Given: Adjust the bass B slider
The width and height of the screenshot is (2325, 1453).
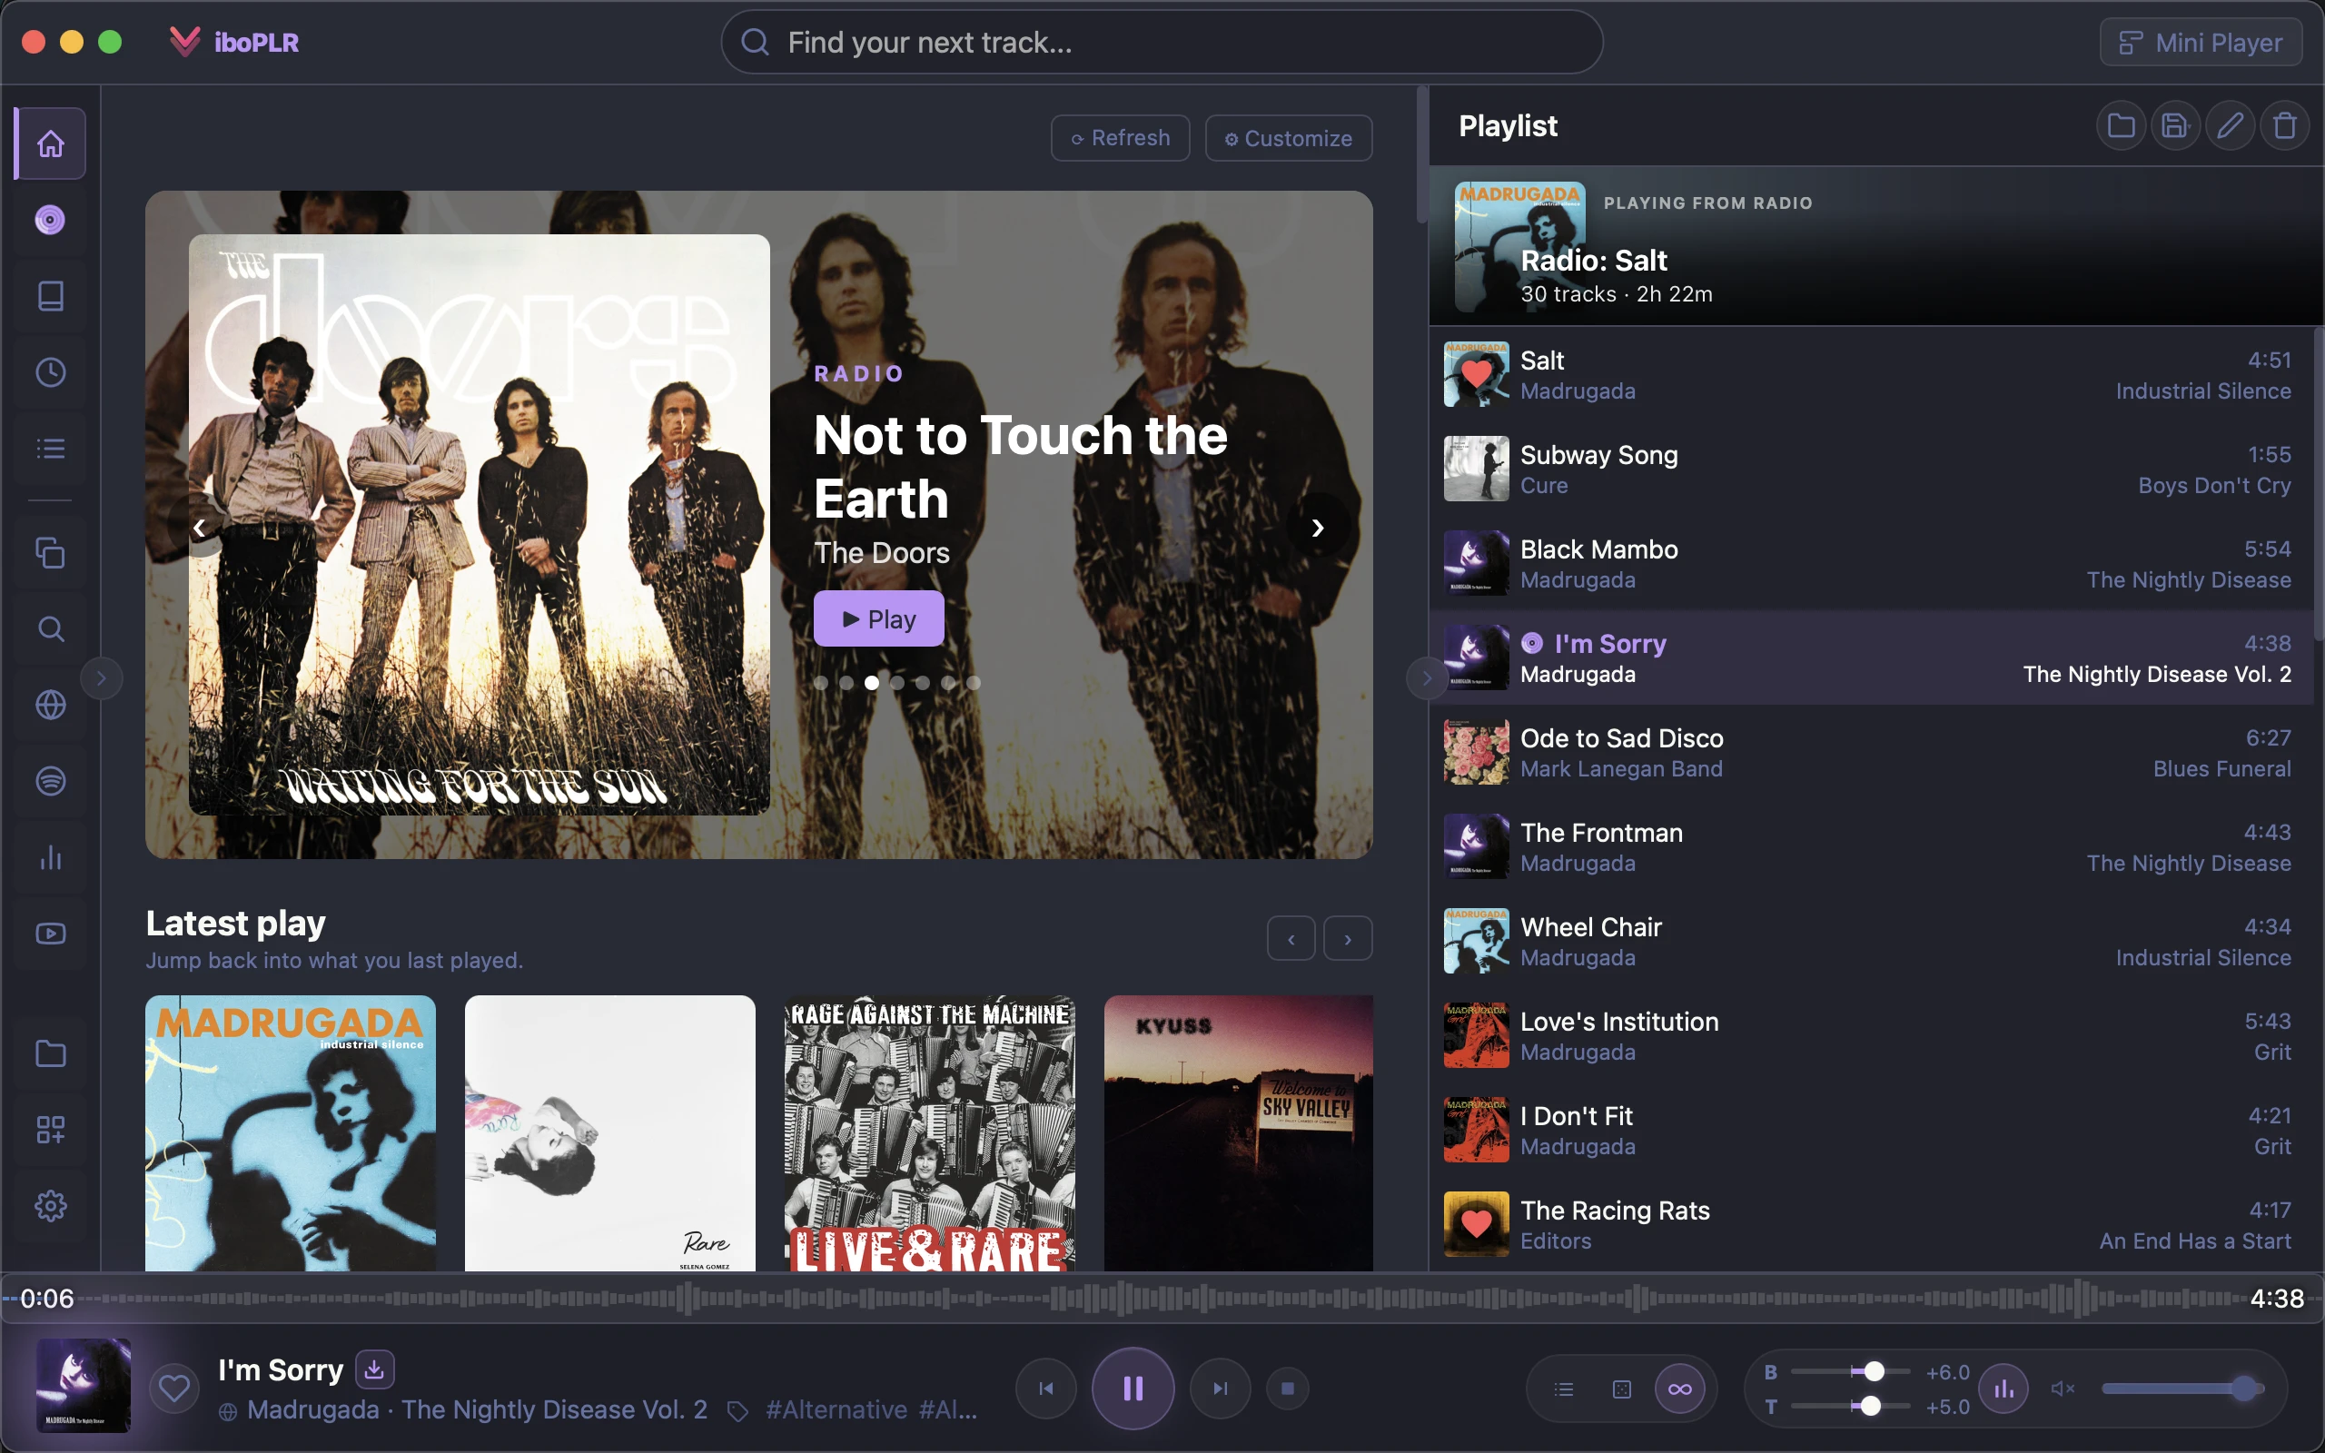Looking at the screenshot, I should coord(1849,1371).
